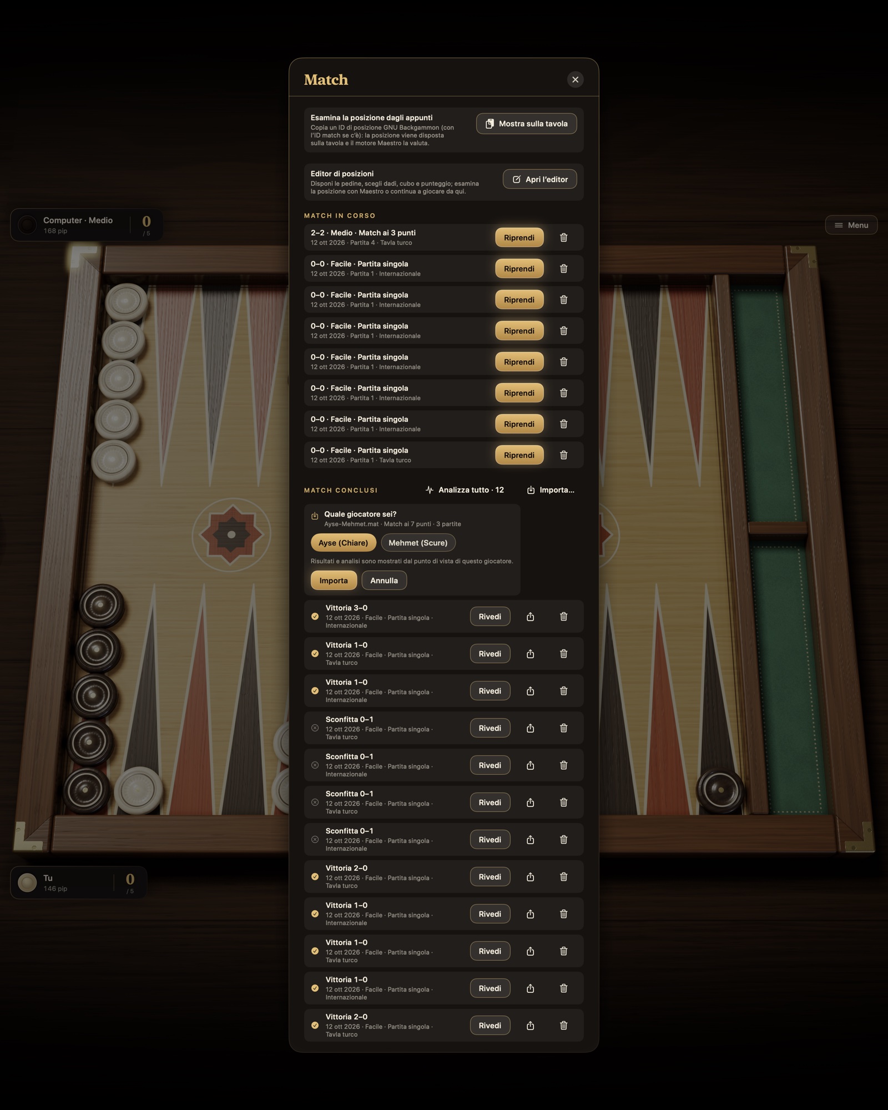Viewport: 888px width, 1110px height.
Task: Cancel the import with Annulla
Action: (384, 581)
